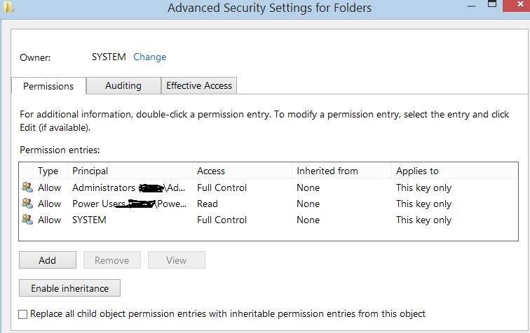Screen dimensions: 530x333
Task: Click the Enable inheritance button
Action: 69,288
